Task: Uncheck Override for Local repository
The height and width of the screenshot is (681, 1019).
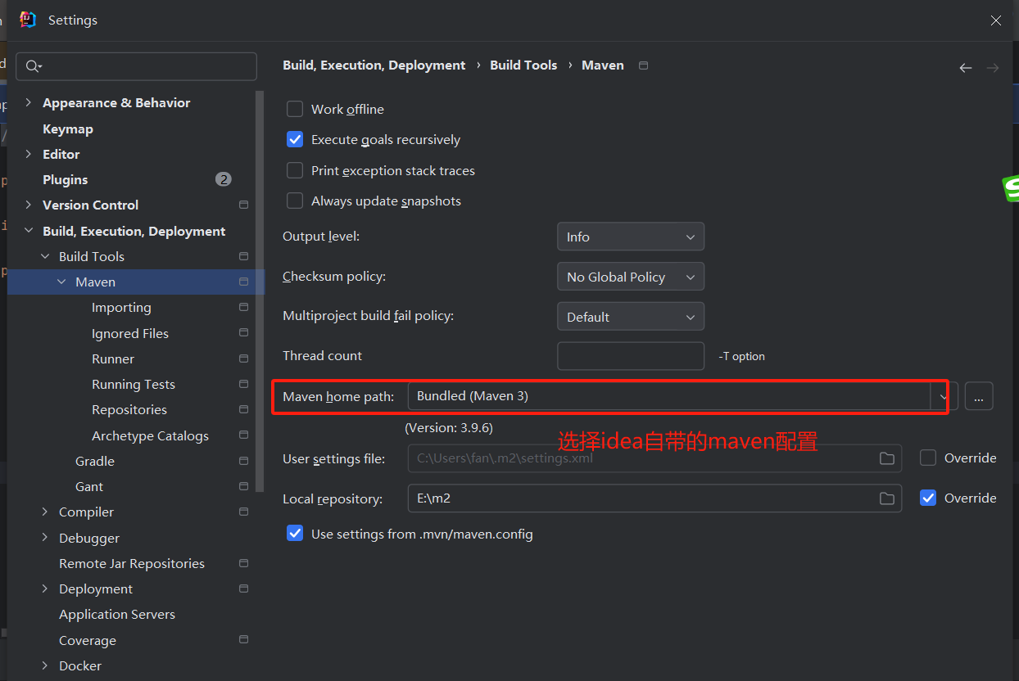Action: tap(928, 498)
